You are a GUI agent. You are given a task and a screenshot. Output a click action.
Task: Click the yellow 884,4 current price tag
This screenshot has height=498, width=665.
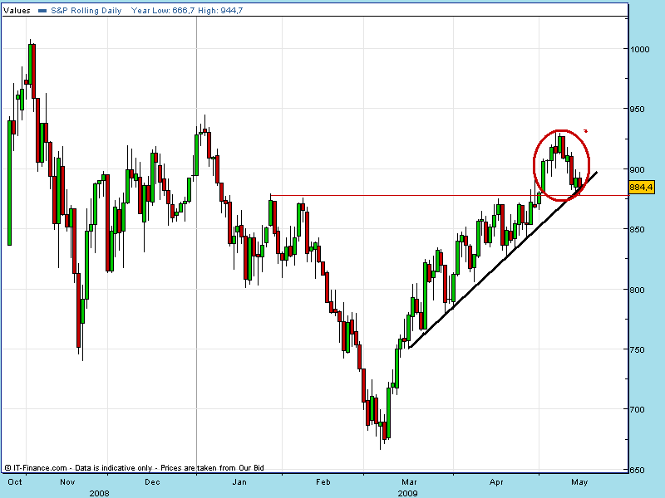(x=642, y=188)
